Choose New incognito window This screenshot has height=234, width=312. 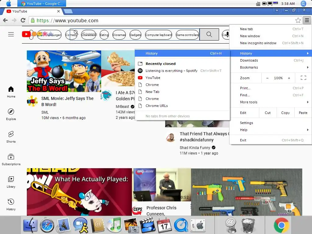coord(270,43)
